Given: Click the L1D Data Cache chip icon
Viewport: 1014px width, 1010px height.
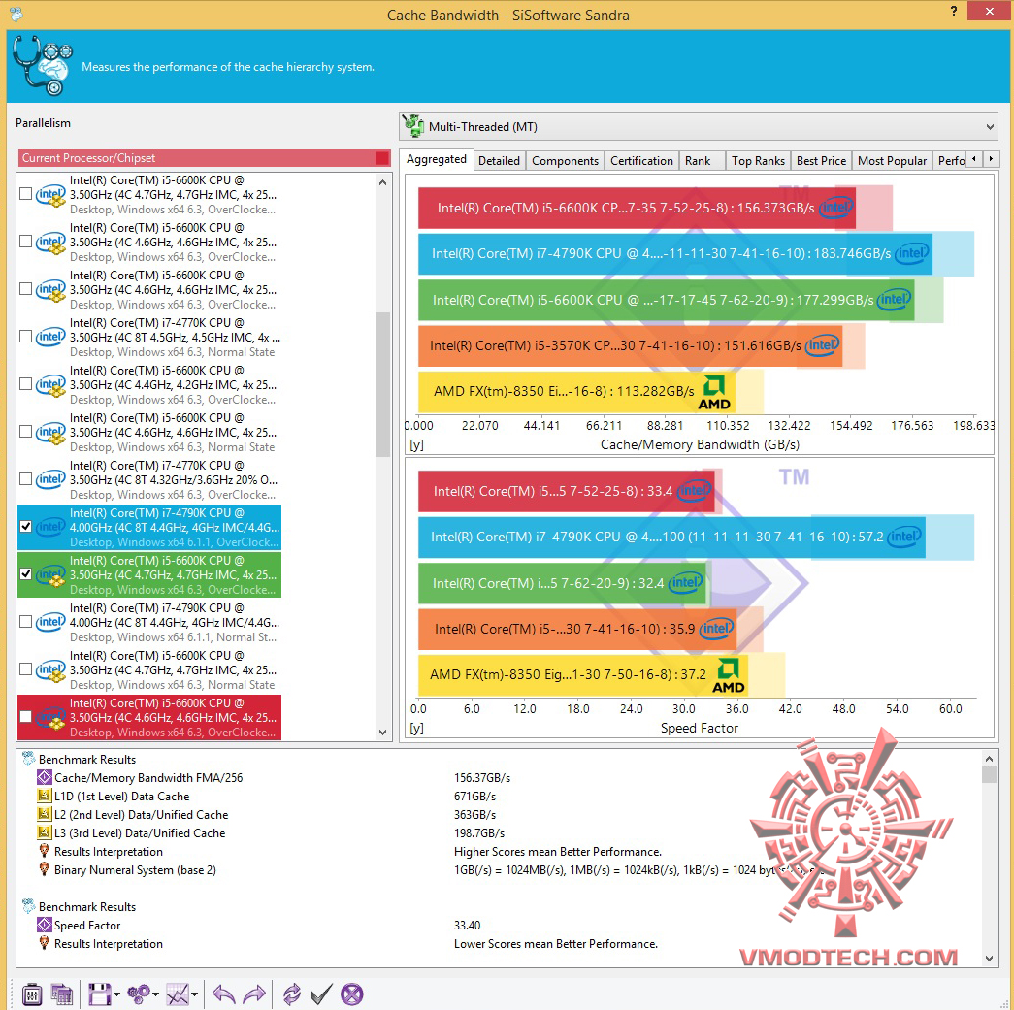Looking at the screenshot, I should click(x=44, y=796).
